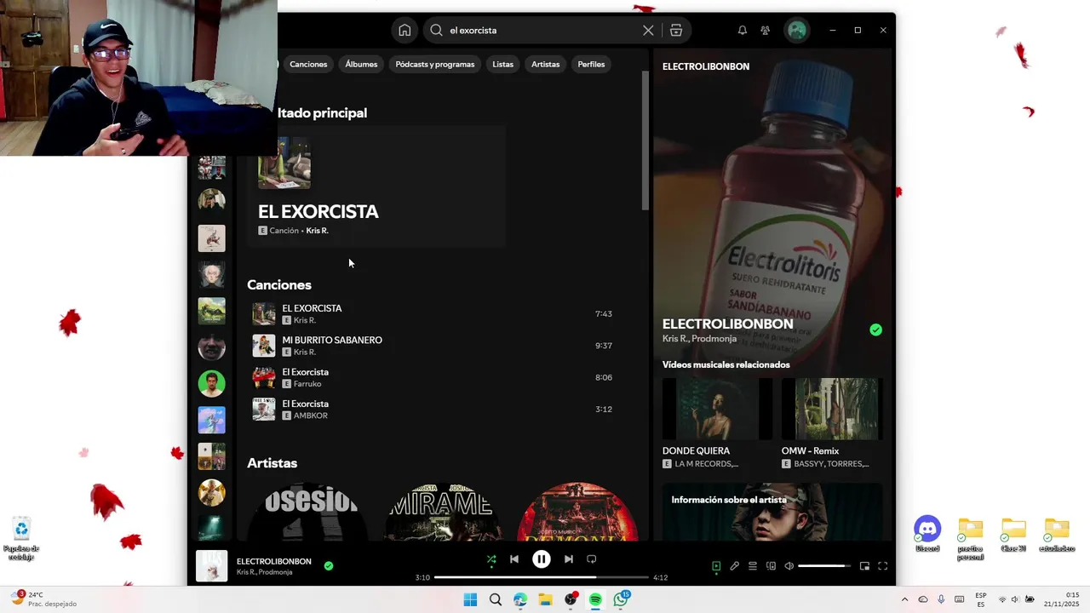1090x613 pixels.
Task: Show lyrics with microphone icon
Action: (734, 566)
